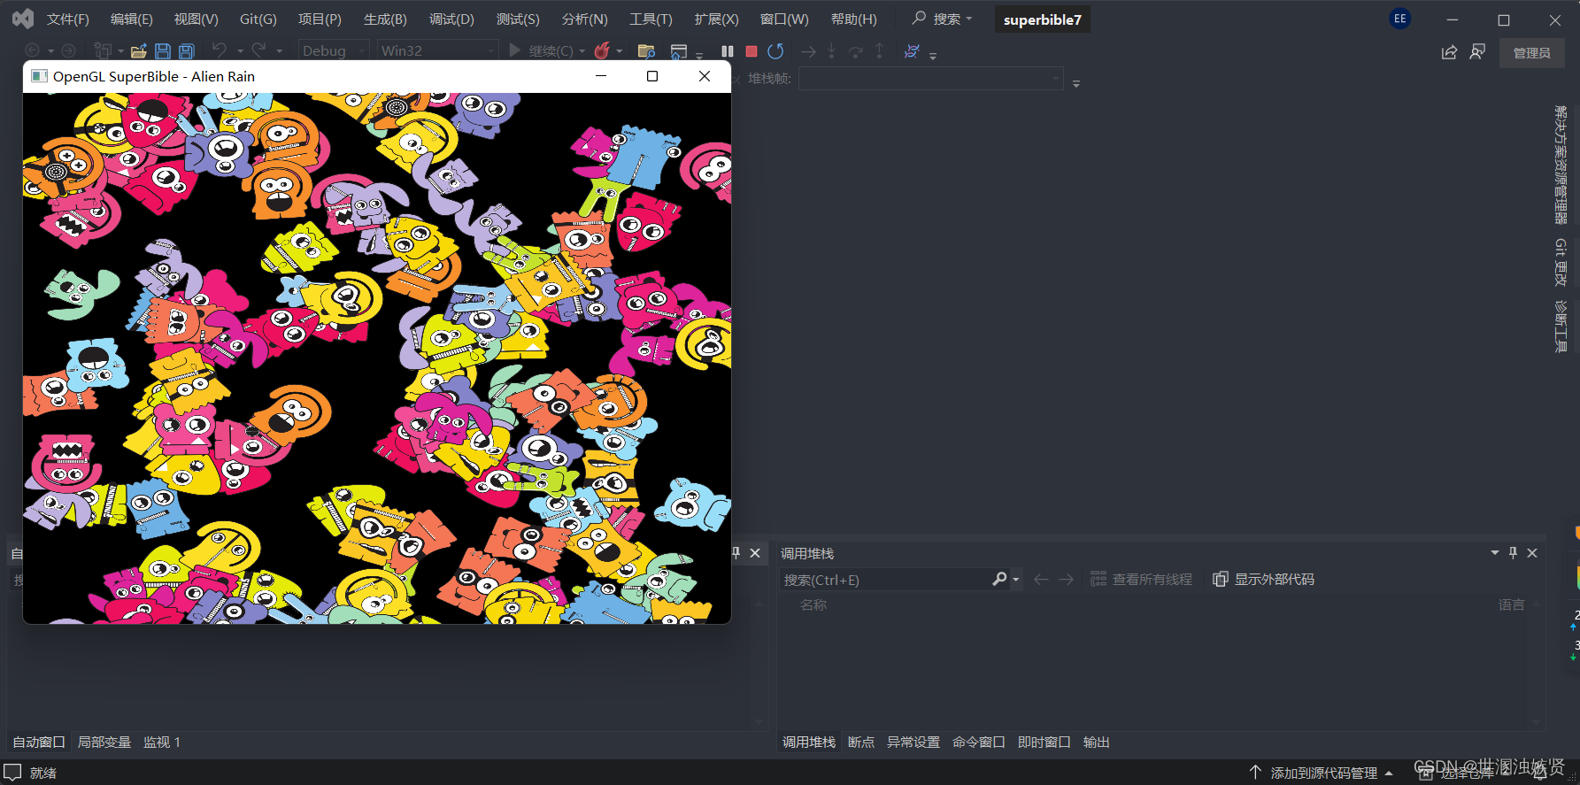Switch to the 即时窗口 tab
Viewport: 1580px width, 785px height.
pos(1044,742)
